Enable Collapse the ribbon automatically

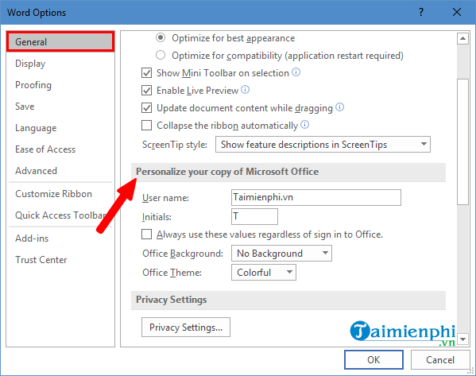(x=147, y=126)
